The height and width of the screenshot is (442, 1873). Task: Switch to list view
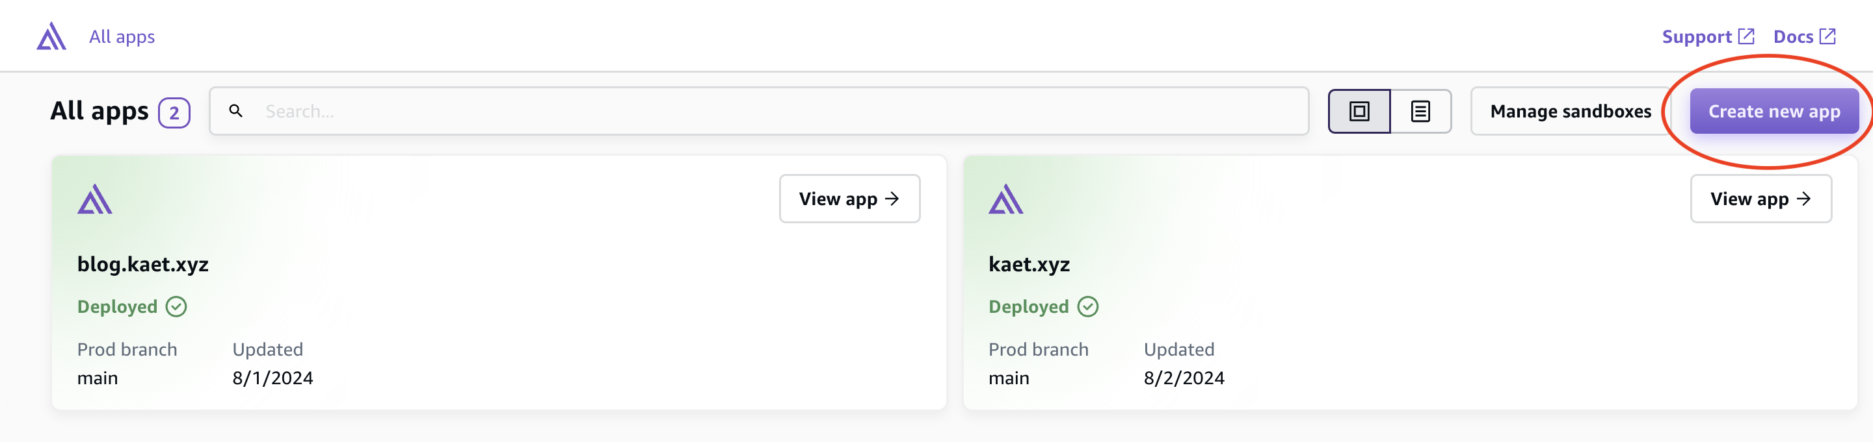pos(1420,111)
